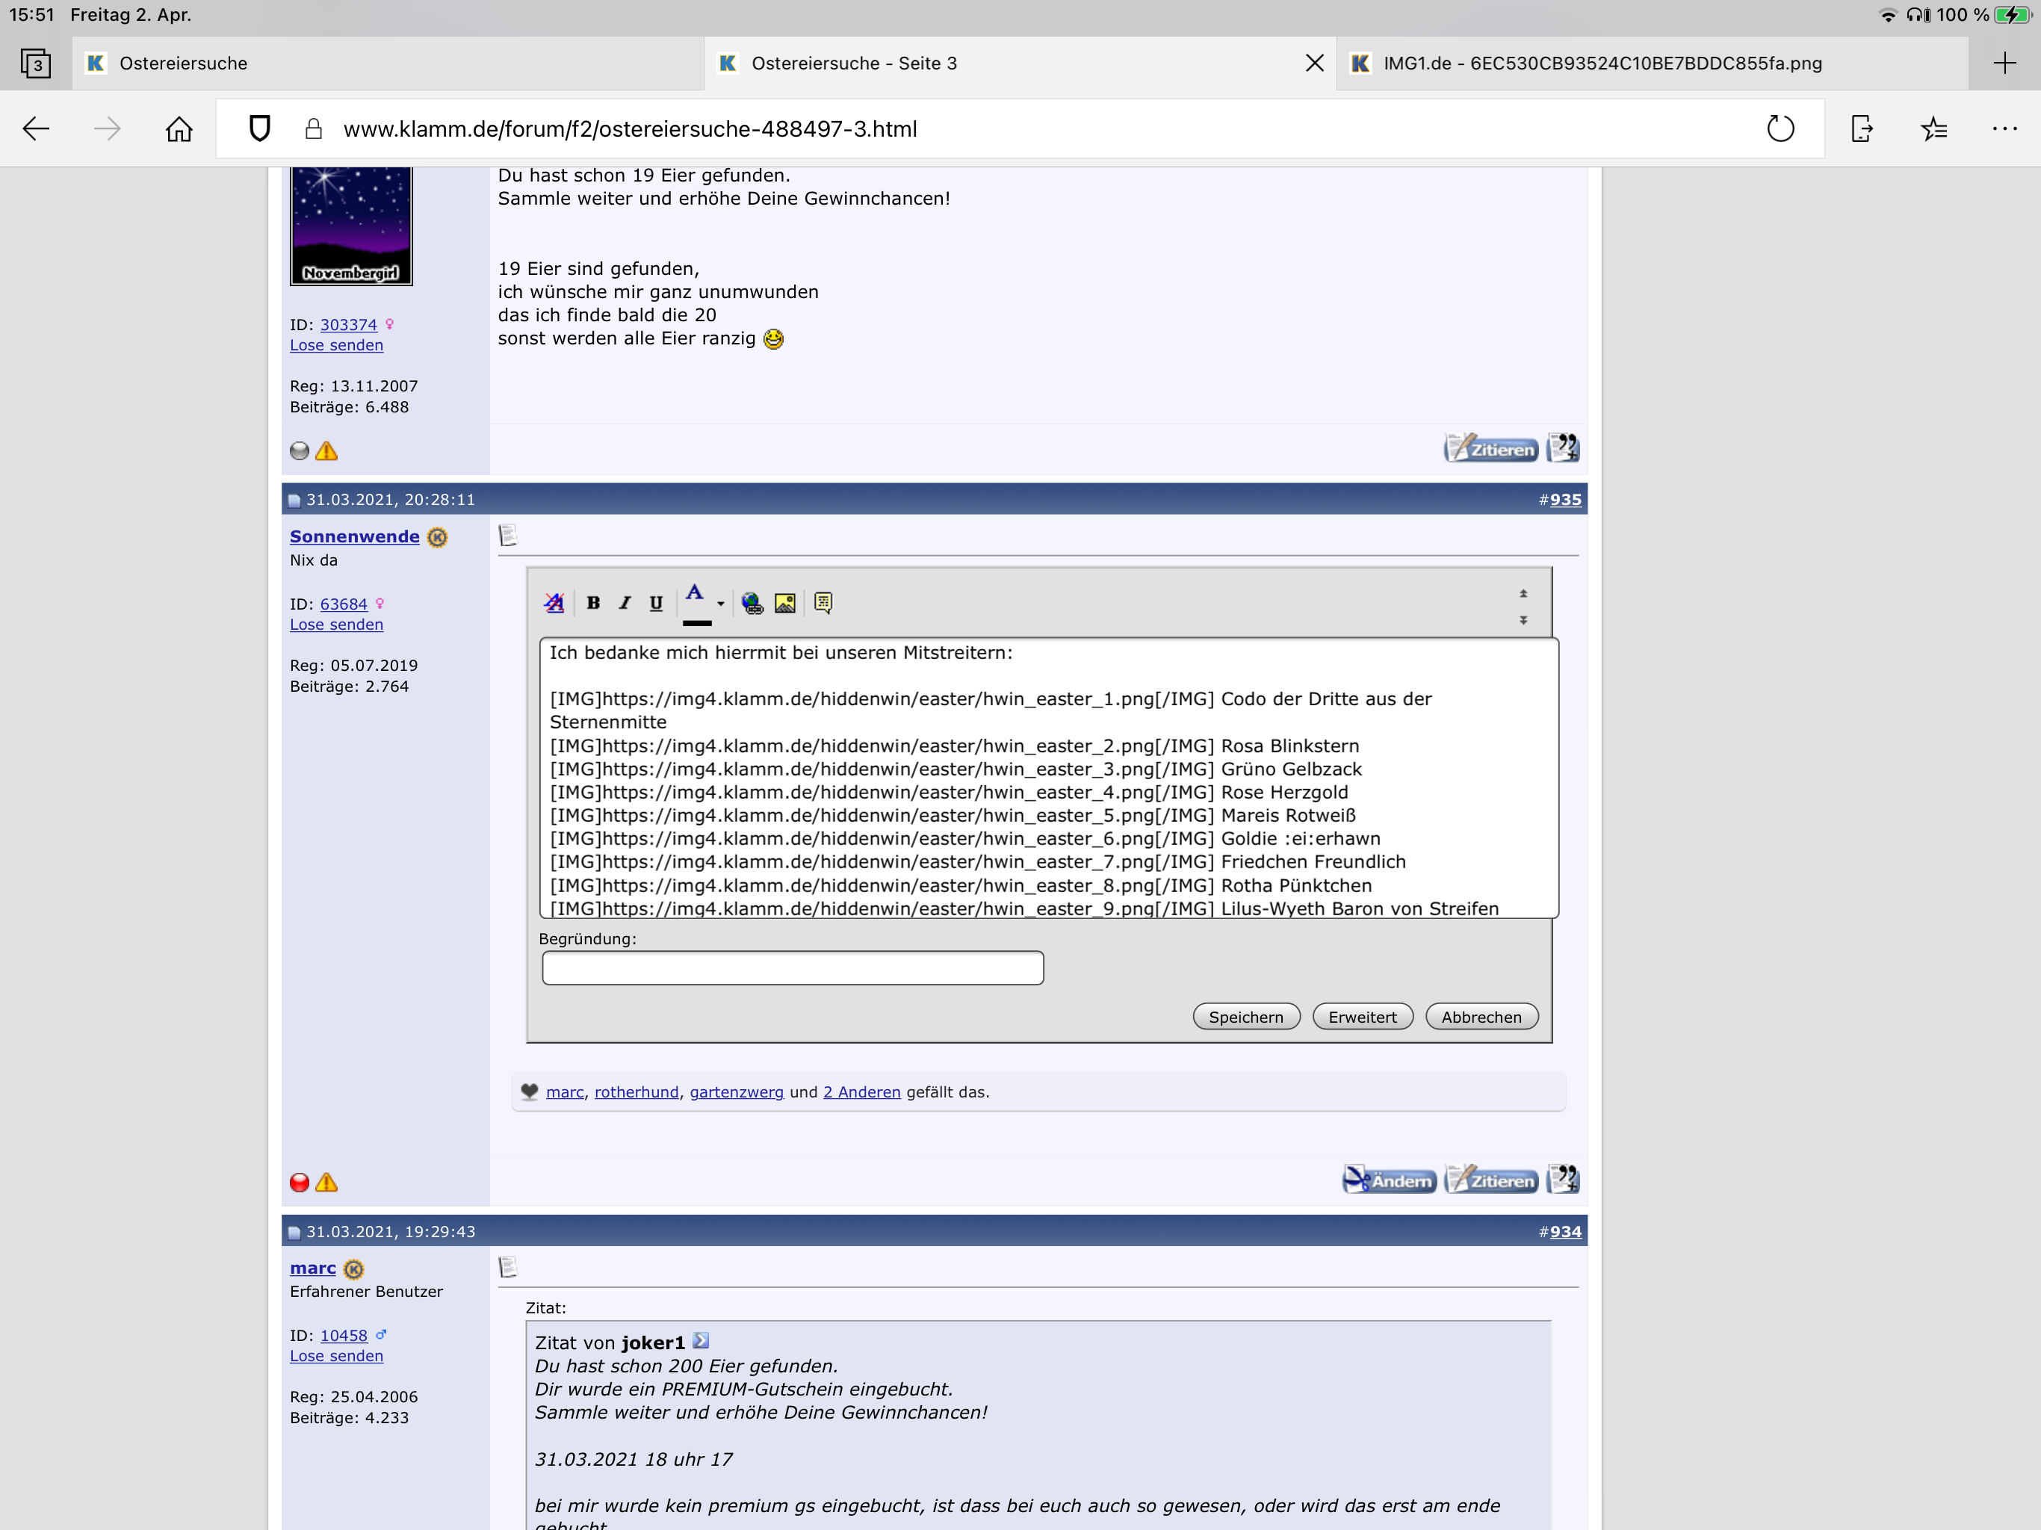Enlarge the editor with down arrows
2041x1530 pixels.
click(1523, 619)
